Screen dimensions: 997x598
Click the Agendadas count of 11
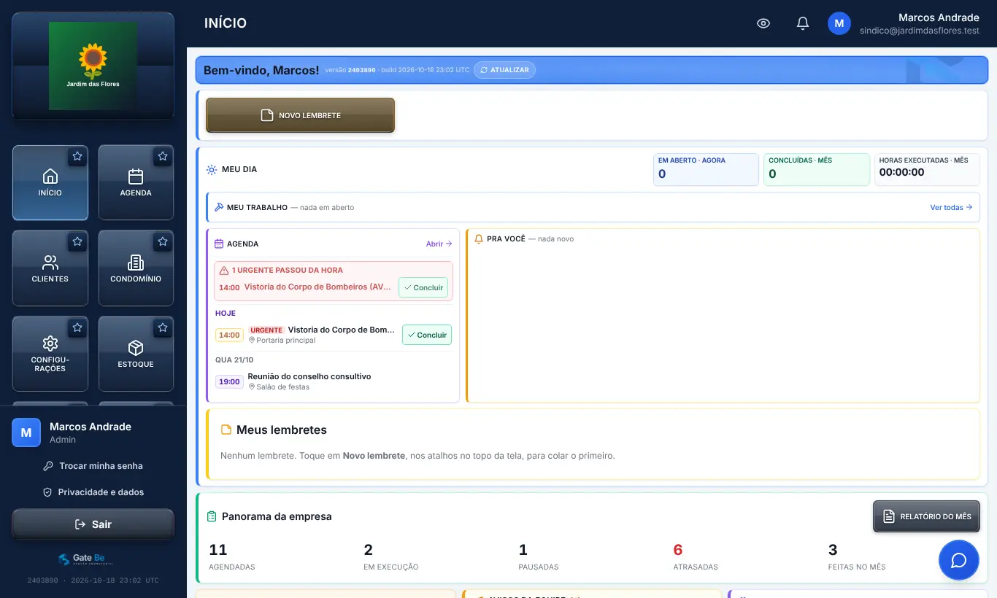coord(218,550)
